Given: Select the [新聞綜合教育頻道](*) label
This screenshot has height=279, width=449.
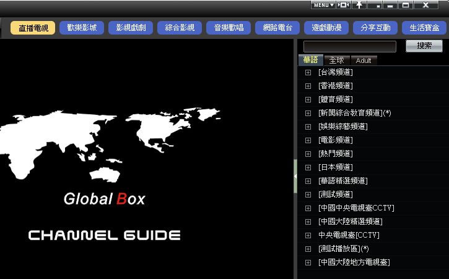Looking at the screenshot, I should tap(354, 113).
